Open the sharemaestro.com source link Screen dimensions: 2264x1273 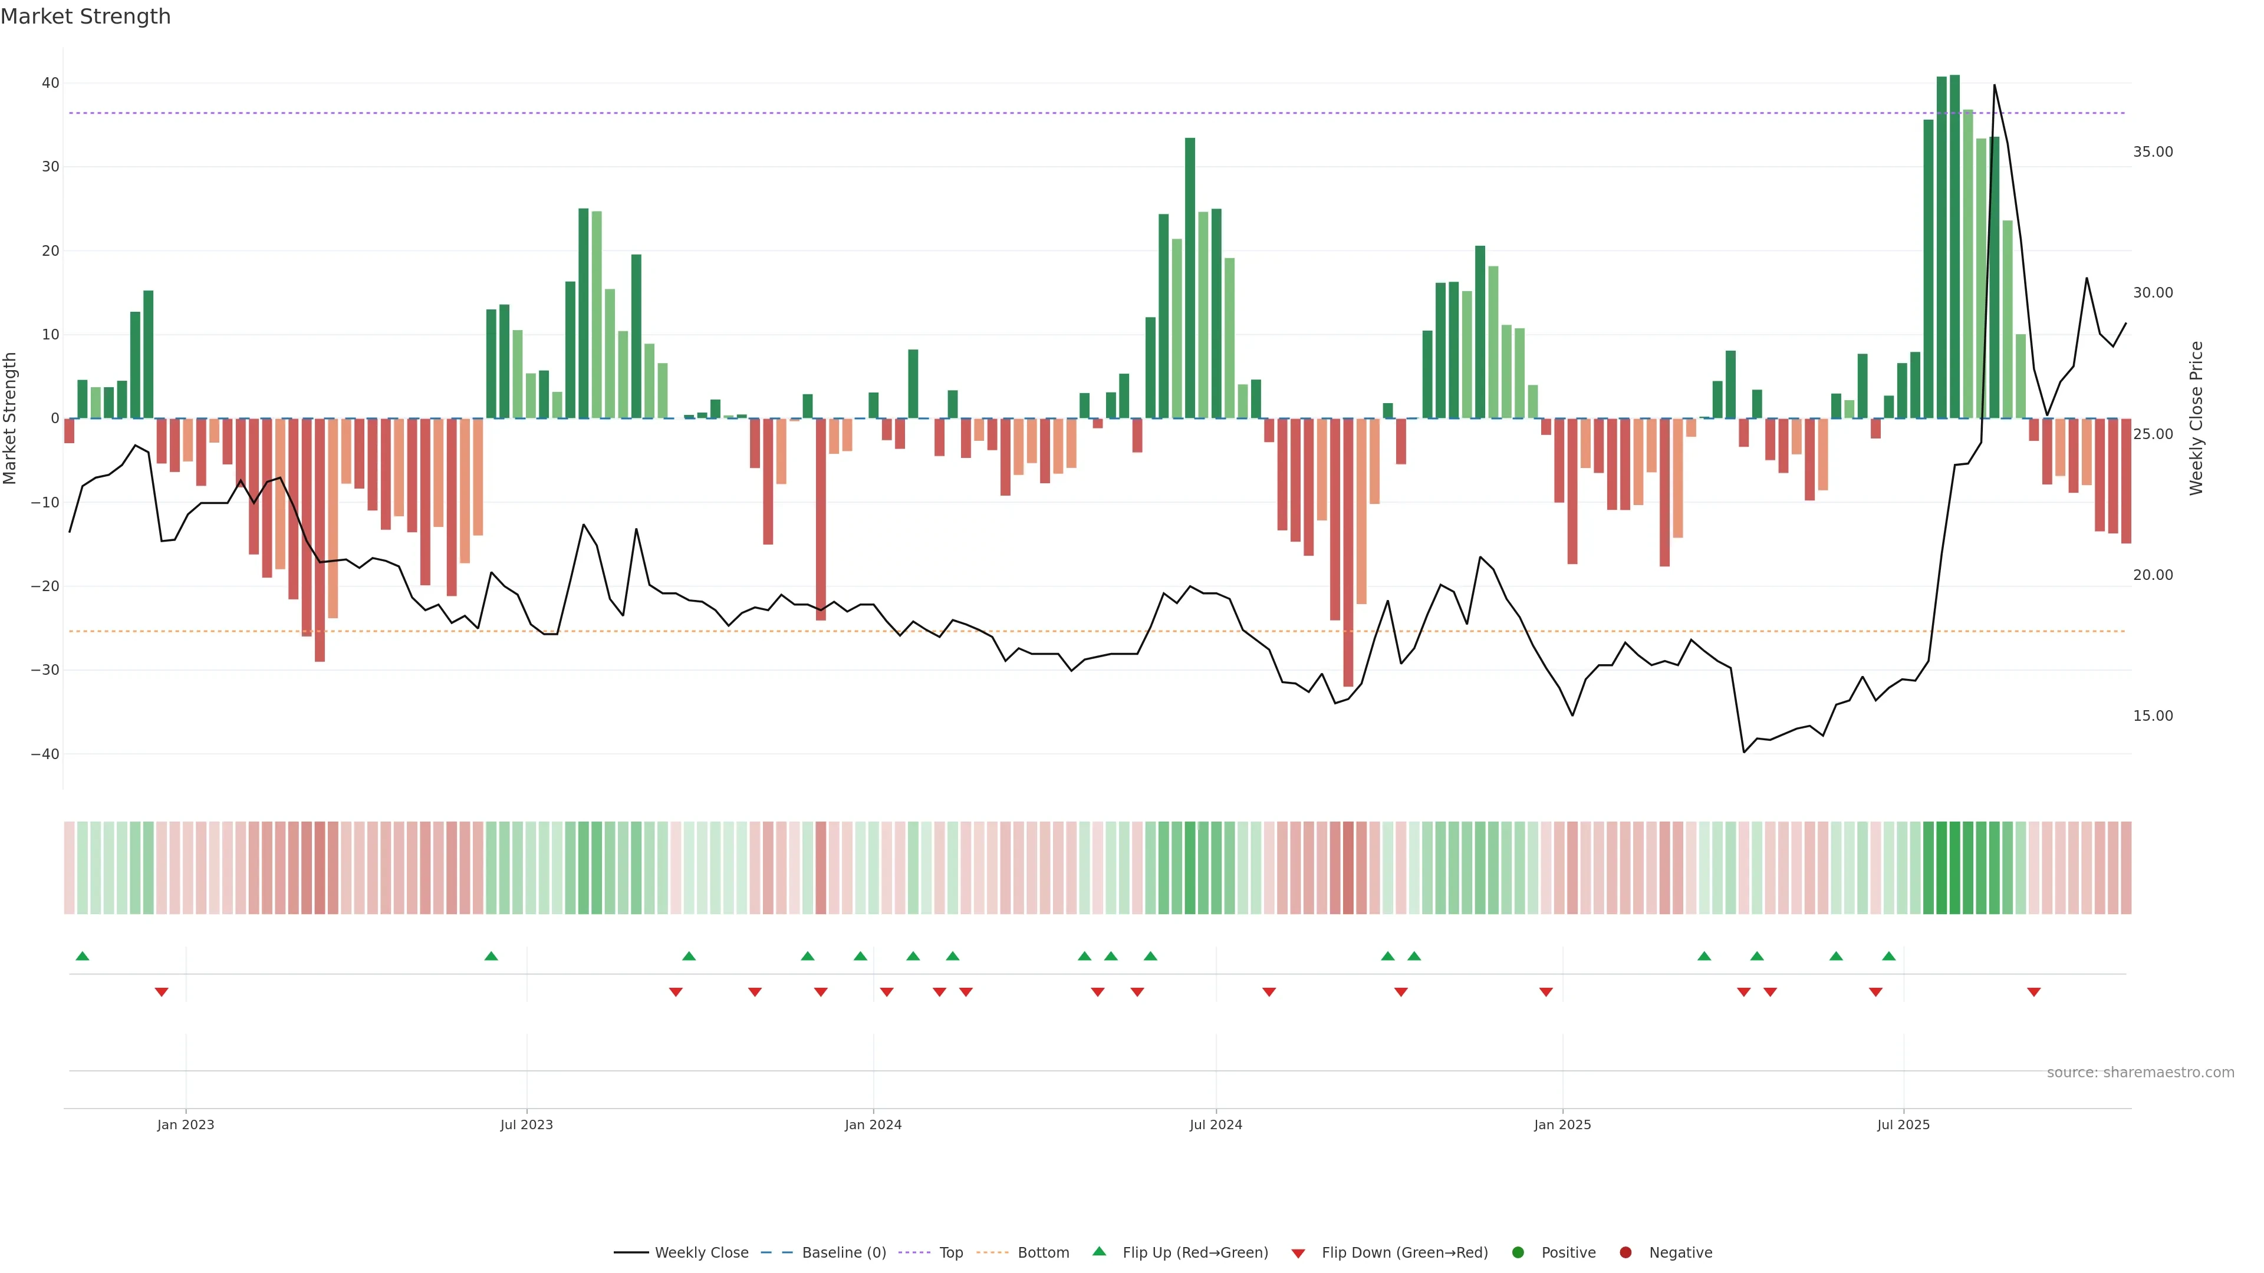tap(2140, 1073)
